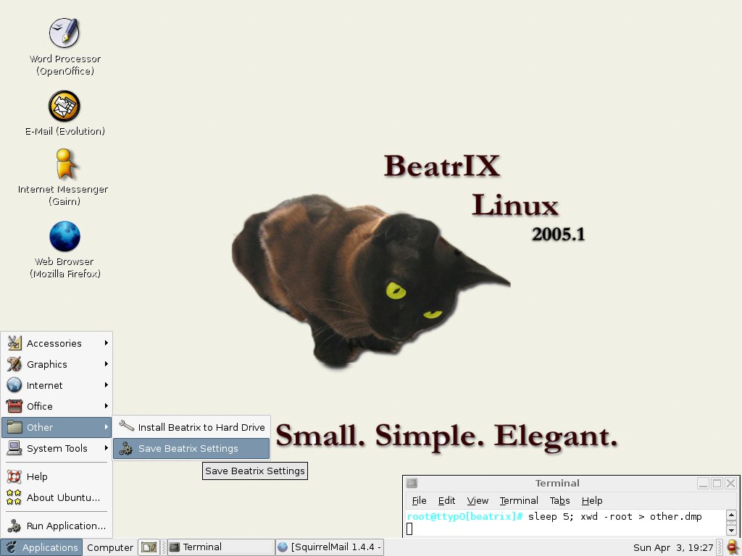Click the Help lifesaver icon
Screen dimensions: 742x556
click(14, 476)
